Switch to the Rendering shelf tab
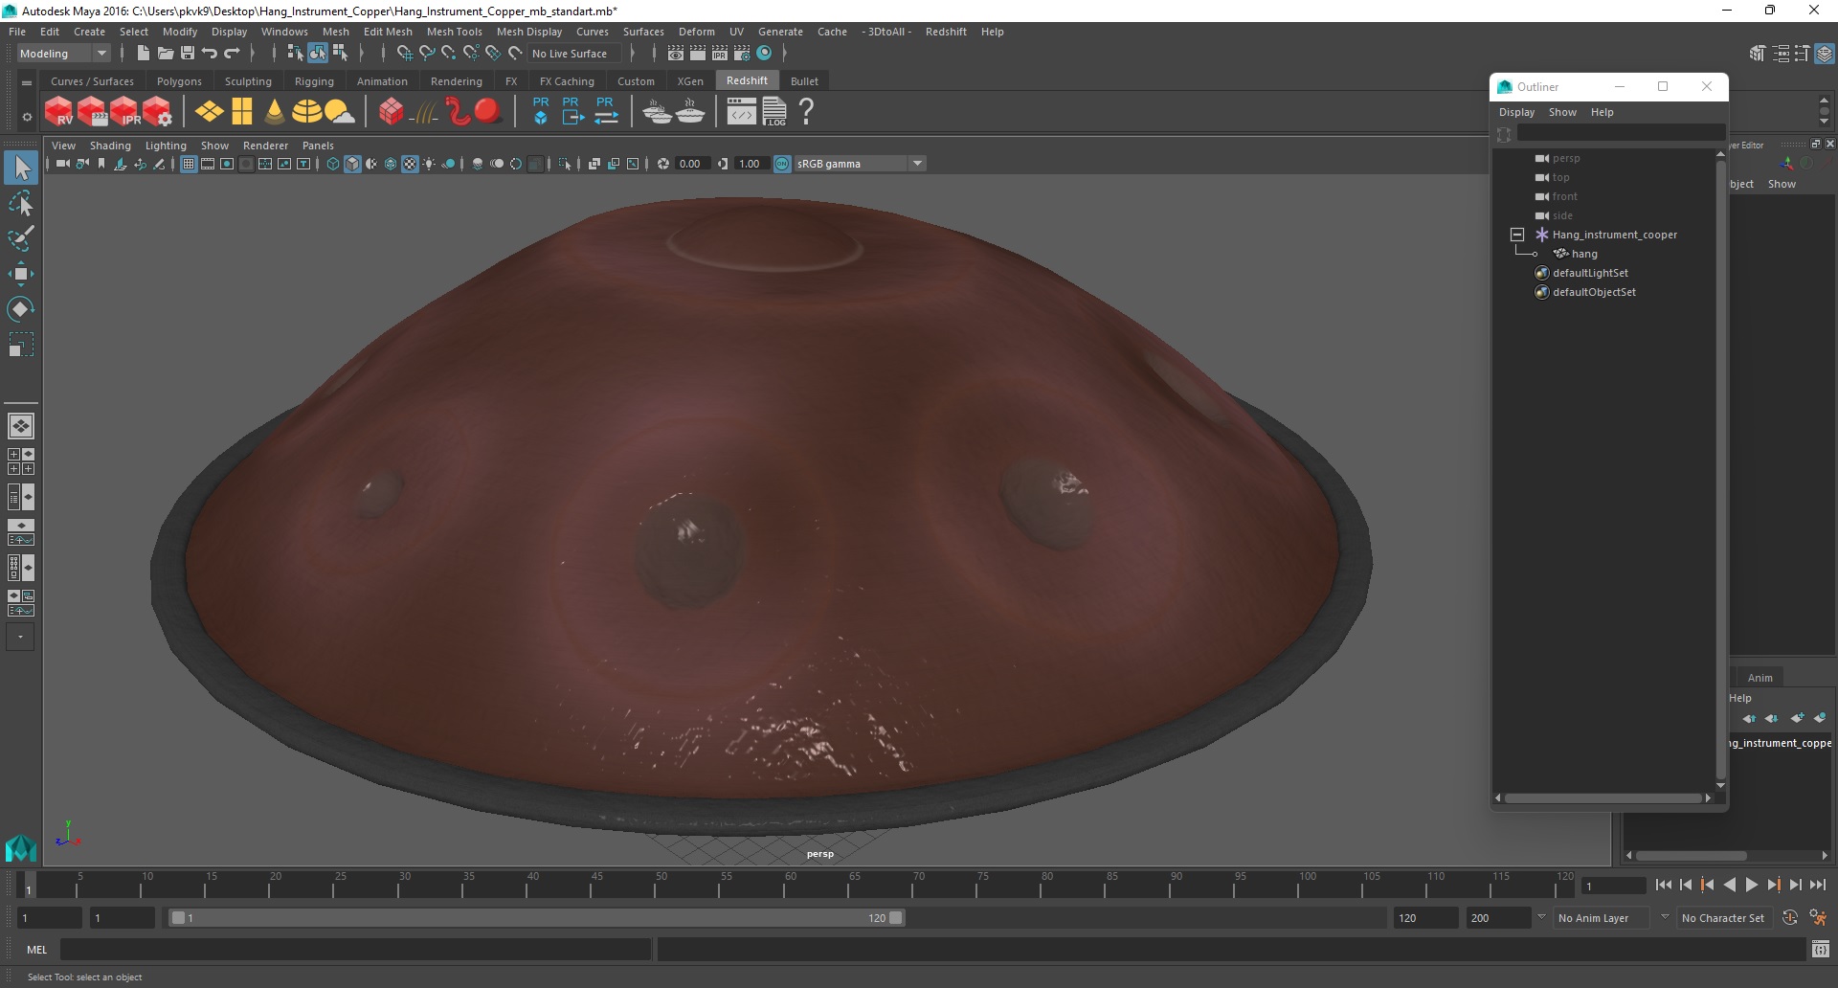The image size is (1838, 988). pyautogui.click(x=456, y=81)
